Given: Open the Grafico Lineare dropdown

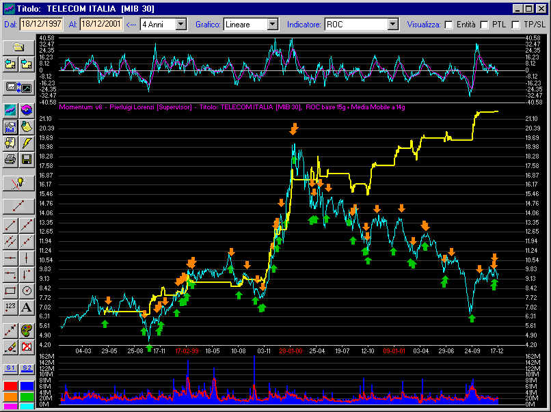Looking at the screenshot, I should tap(273, 24).
